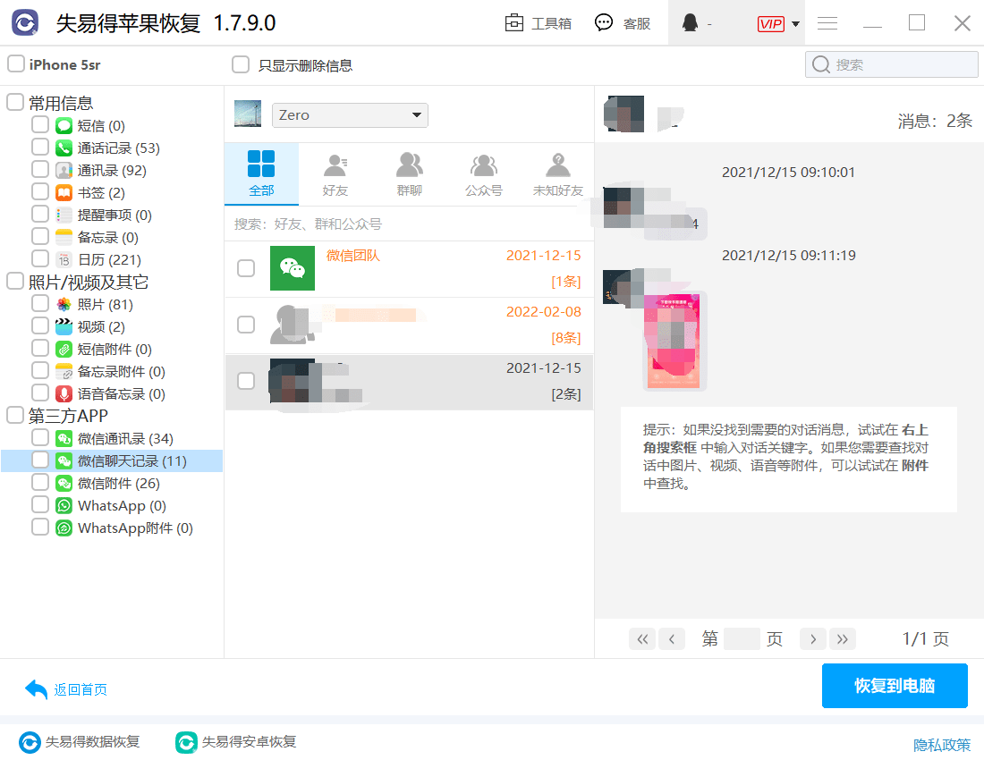Click the 微信团队 green WeChat avatar
The image size is (984, 760).
293,268
